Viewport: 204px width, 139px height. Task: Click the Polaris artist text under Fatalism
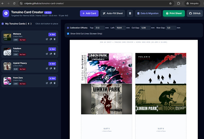pyautogui.click(x=16, y=51)
